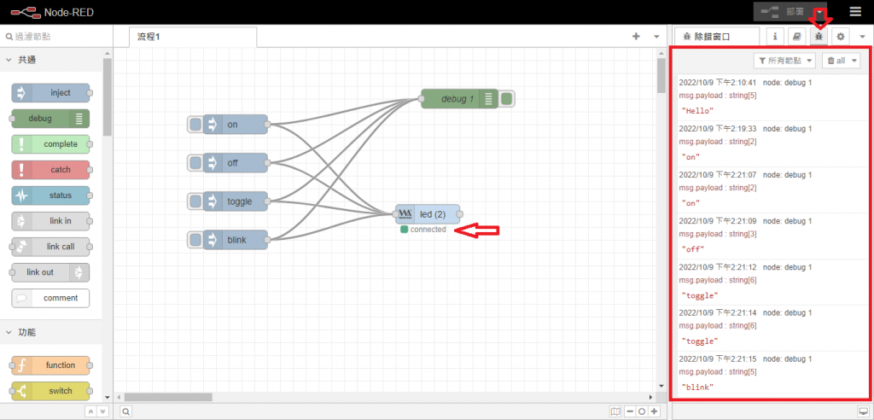Click the workspace horizontal scrollbar
The image size is (874, 420).
coord(168,397)
